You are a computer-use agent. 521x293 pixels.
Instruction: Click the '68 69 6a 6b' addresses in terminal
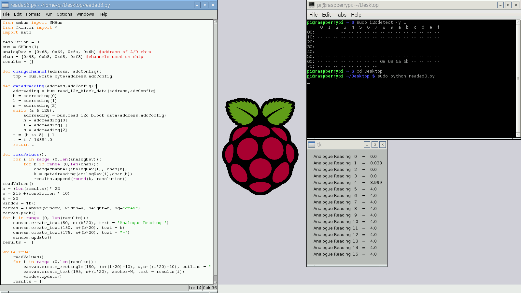click(394, 62)
